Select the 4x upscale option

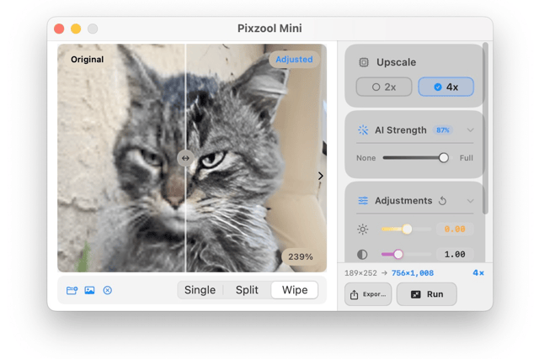point(446,87)
